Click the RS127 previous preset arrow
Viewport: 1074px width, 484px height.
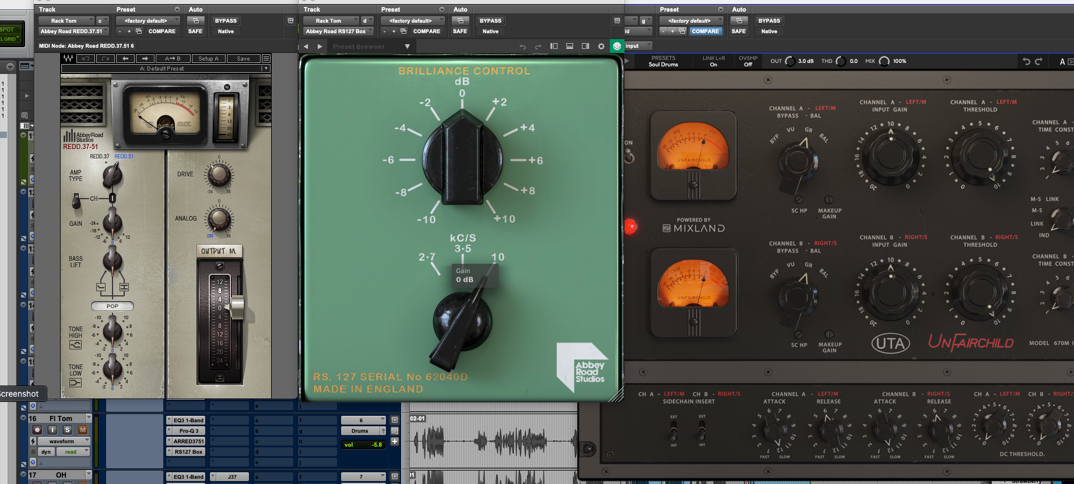click(306, 47)
